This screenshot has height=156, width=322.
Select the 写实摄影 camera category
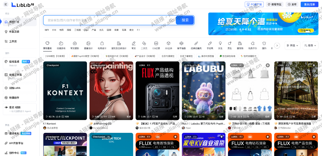75,45
